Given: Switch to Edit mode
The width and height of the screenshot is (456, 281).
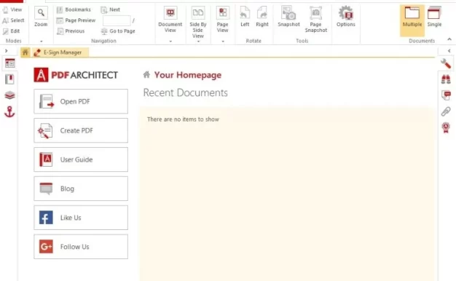Looking at the screenshot, I should (x=12, y=31).
